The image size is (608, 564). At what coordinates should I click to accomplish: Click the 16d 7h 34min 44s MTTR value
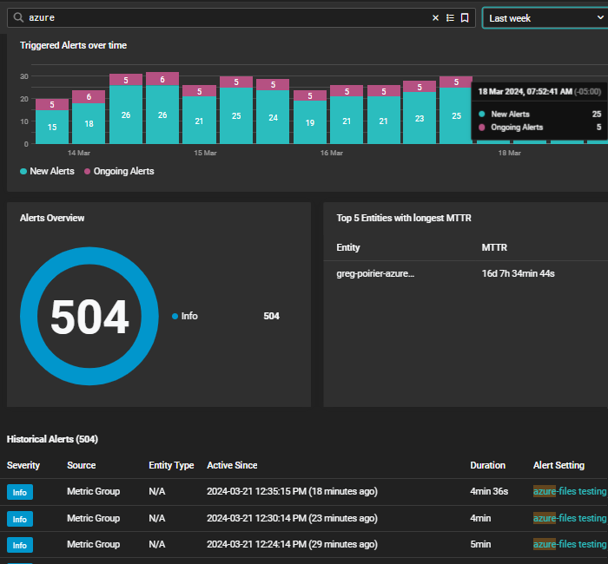[x=518, y=273]
